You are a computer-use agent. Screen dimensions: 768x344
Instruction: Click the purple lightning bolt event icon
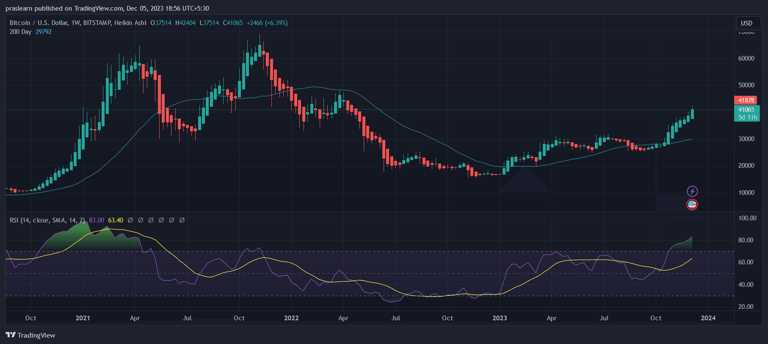coord(692,191)
